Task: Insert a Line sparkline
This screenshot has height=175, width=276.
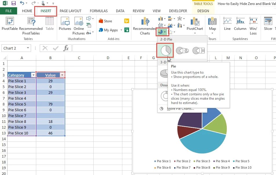Action: 227,23
